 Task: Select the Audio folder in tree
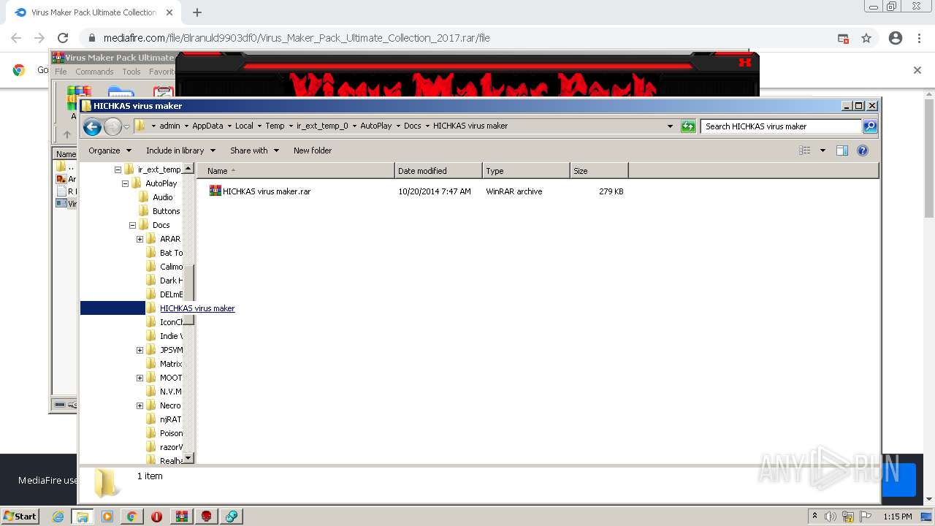click(x=163, y=197)
